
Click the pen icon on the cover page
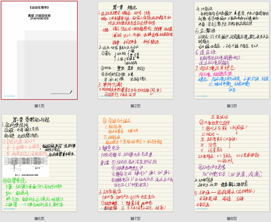coord(71,92)
